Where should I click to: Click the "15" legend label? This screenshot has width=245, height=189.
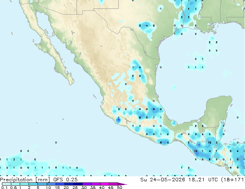click(57, 187)
